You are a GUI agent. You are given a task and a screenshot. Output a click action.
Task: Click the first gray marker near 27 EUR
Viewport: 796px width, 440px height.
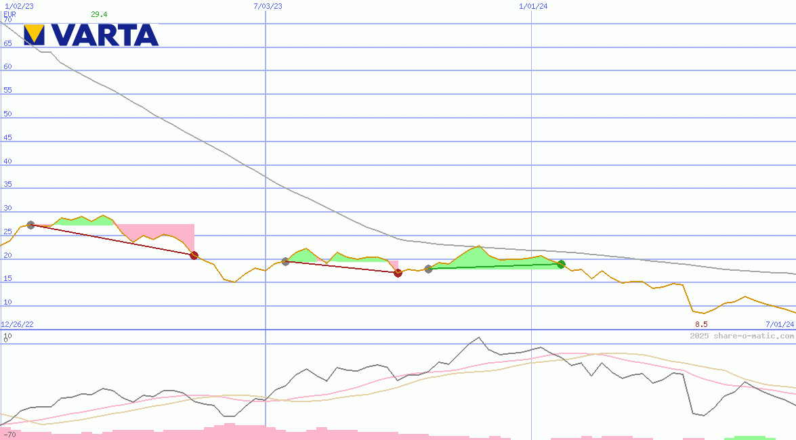[30, 225]
